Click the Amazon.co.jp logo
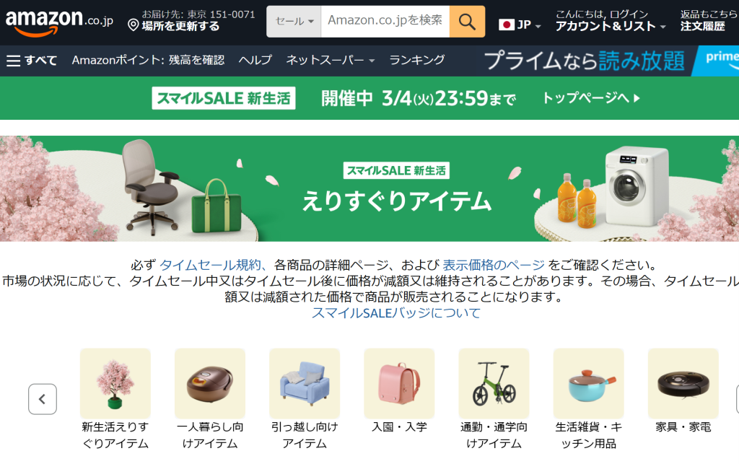This screenshot has width=739, height=464. (59, 21)
